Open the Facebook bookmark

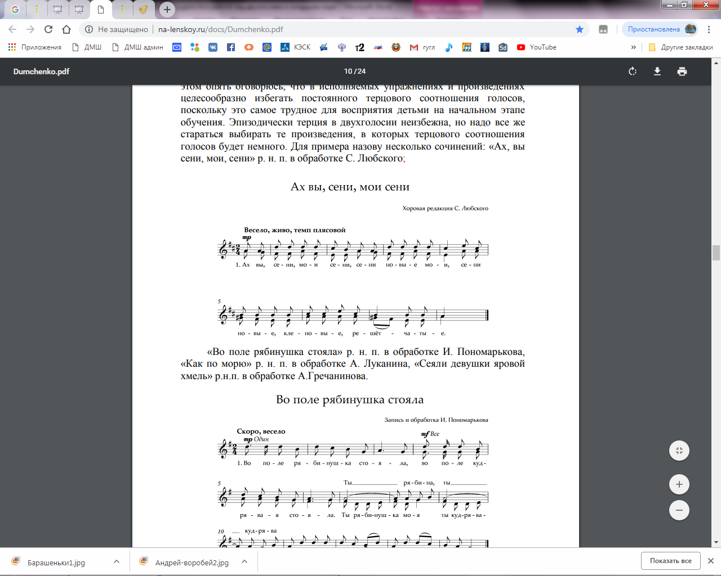[x=231, y=47]
